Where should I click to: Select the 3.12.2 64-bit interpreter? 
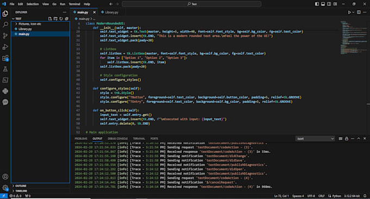tap(352, 196)
